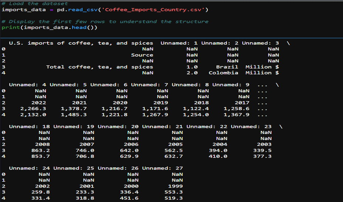This screenshot has width=343, height=202.
Task: Click the year value 2005
Action: [176, 144]
